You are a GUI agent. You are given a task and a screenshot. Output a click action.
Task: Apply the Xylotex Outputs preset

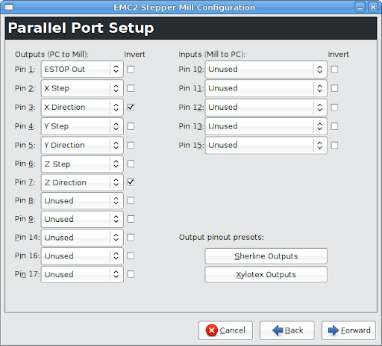coord(266,274)
